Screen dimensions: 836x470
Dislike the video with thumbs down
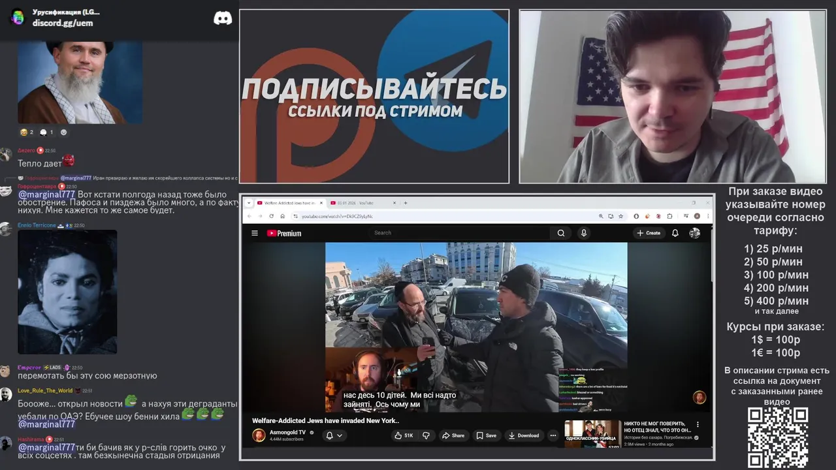426,435
